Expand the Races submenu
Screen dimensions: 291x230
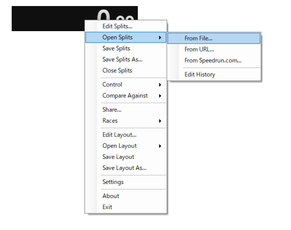click(x=125, y=121)
